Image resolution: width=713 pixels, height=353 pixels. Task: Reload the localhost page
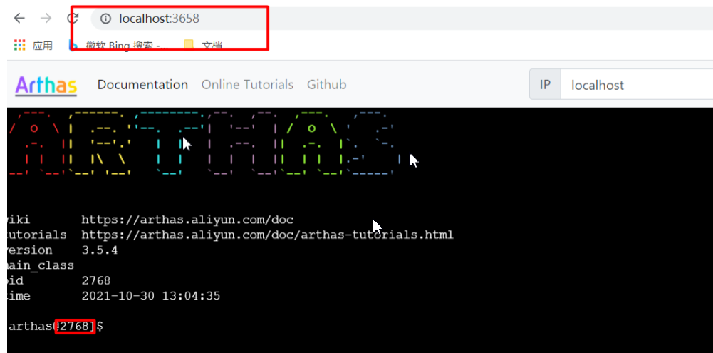72,19
